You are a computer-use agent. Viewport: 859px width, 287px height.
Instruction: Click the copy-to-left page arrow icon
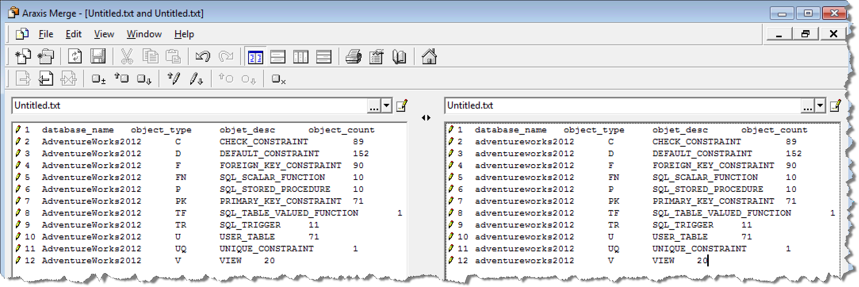point(46,78)
